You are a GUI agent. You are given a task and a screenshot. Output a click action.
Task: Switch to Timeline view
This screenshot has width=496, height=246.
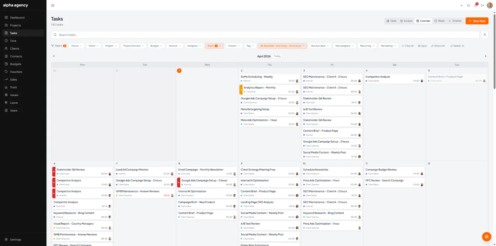click(455, 21)
